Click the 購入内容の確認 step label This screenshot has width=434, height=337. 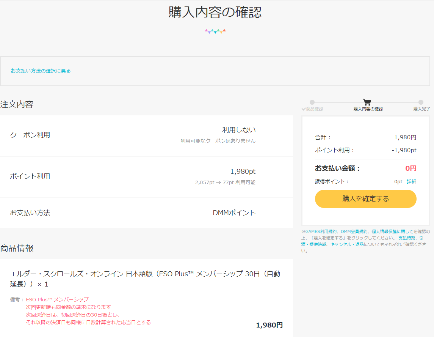(x=368, y=109)
